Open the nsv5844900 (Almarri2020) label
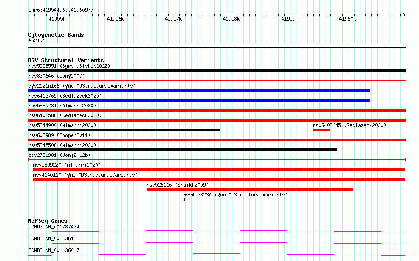Screen dimensions: 419x261 [62, 125]
